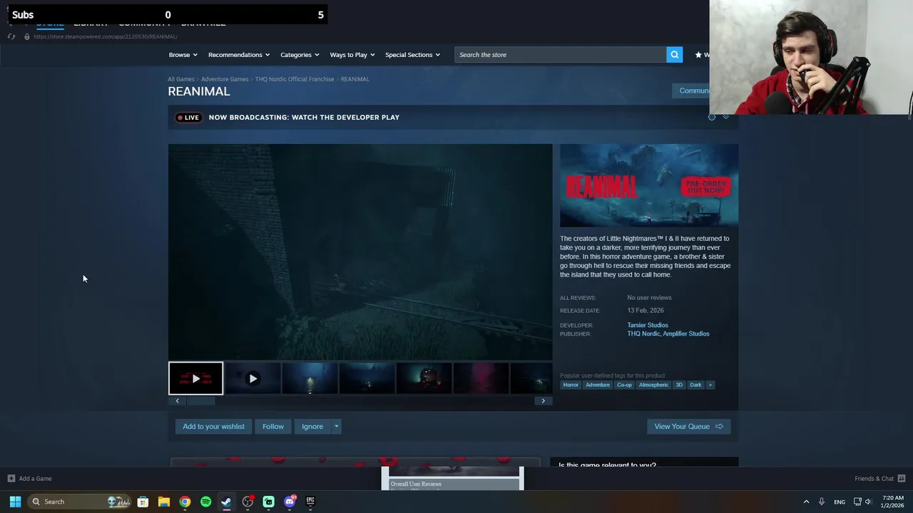Select the red monster screenshot thumbnail

(x=424, y=378)
